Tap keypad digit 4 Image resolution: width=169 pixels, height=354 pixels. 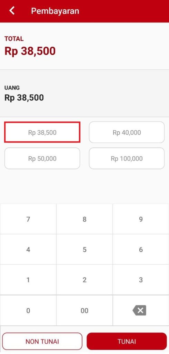[28, 250]
